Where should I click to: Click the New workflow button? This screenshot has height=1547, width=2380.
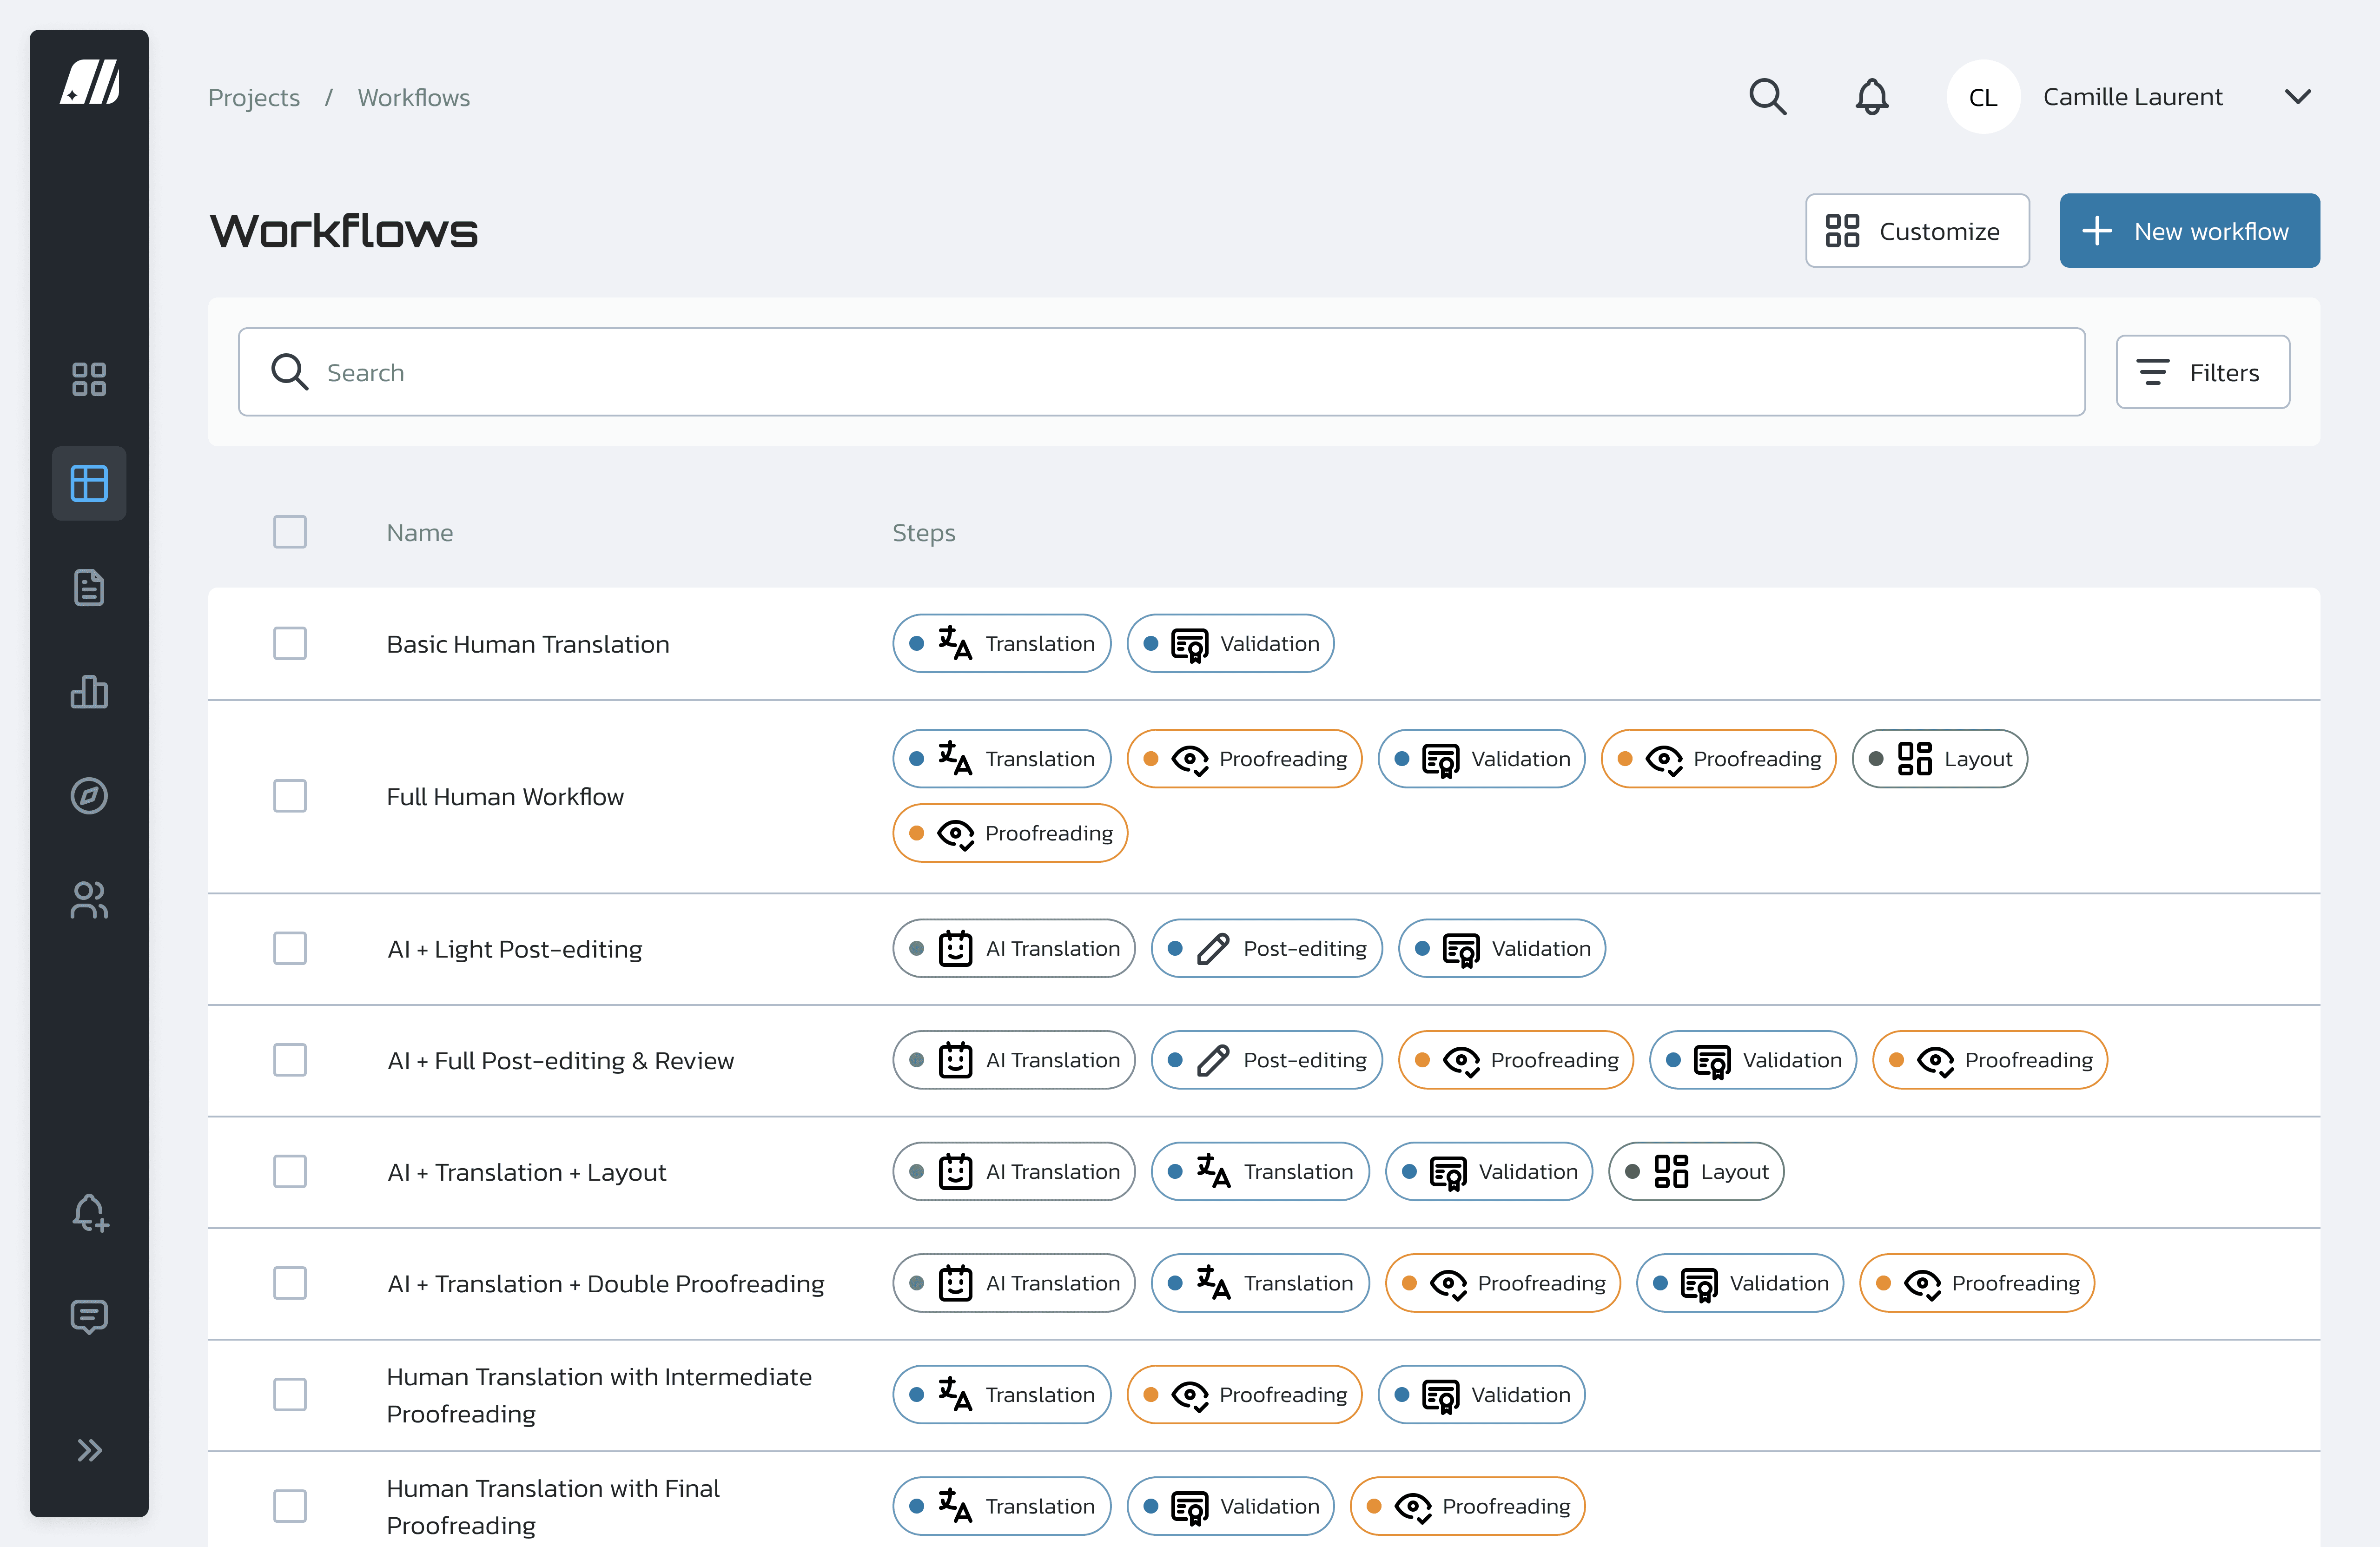(x=2189, y=231)
